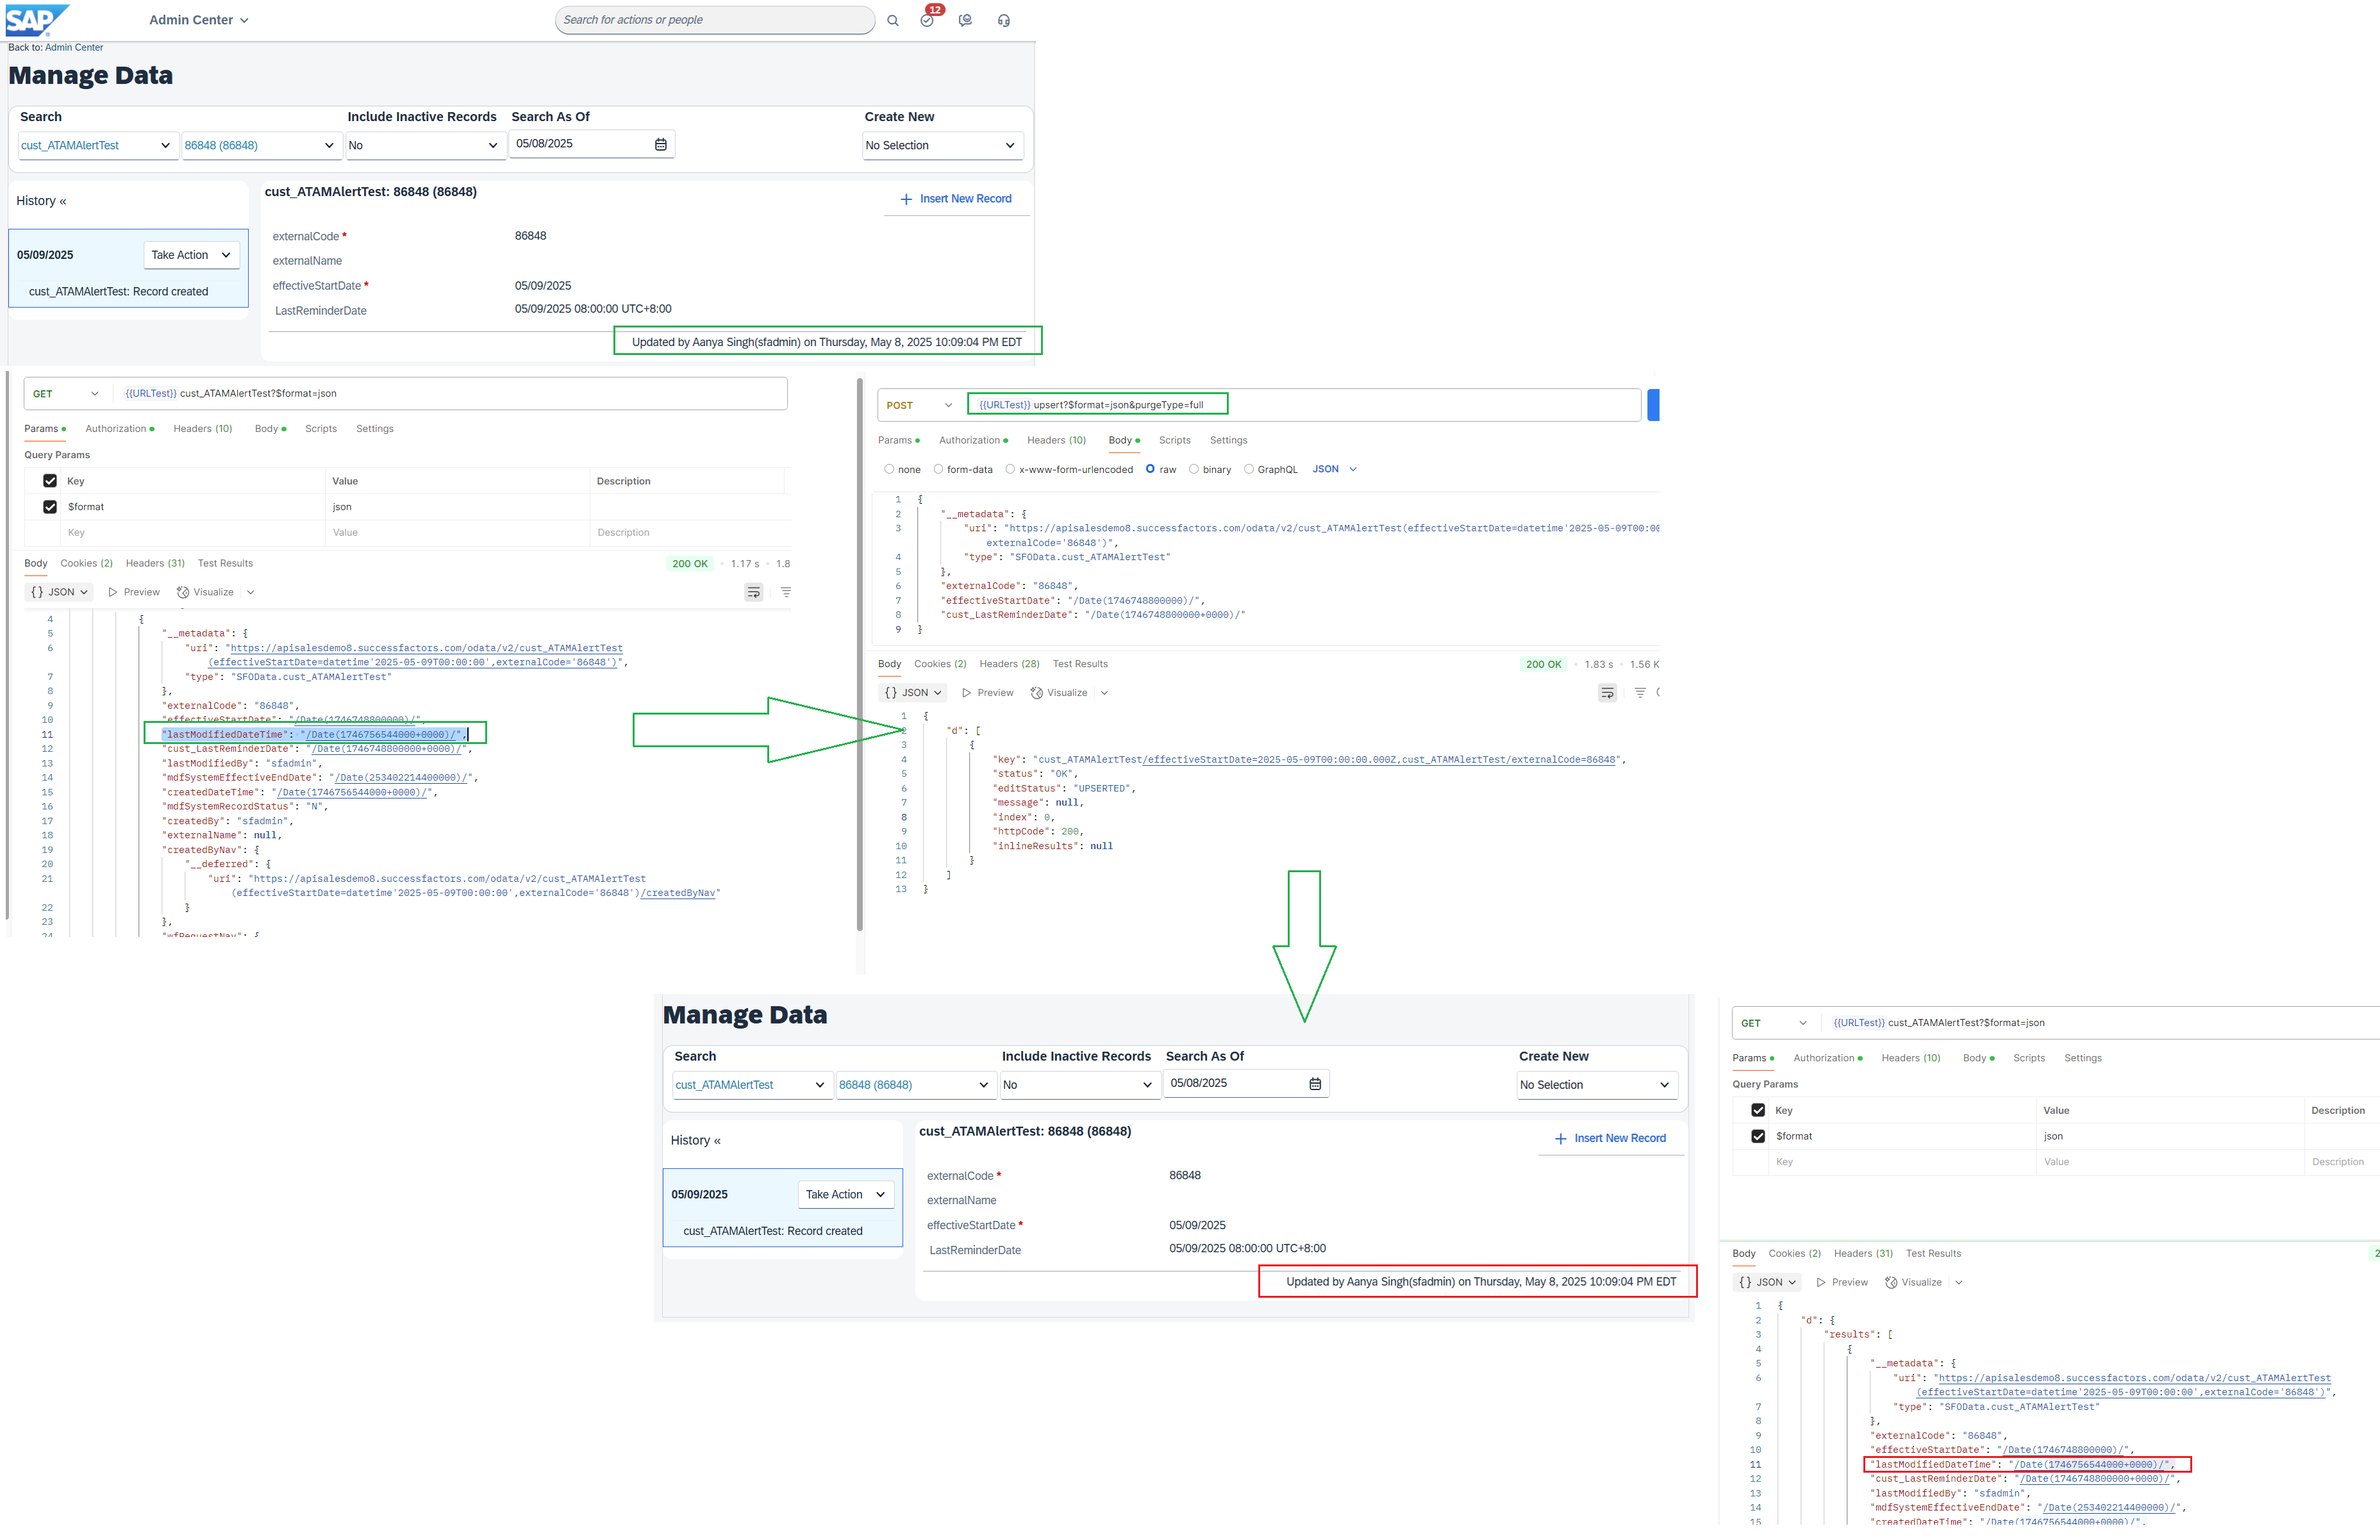This screenshot has width=2380, height=1540.
Task: Open Body tab in the left GET request
Action: [x=270, y=429]
